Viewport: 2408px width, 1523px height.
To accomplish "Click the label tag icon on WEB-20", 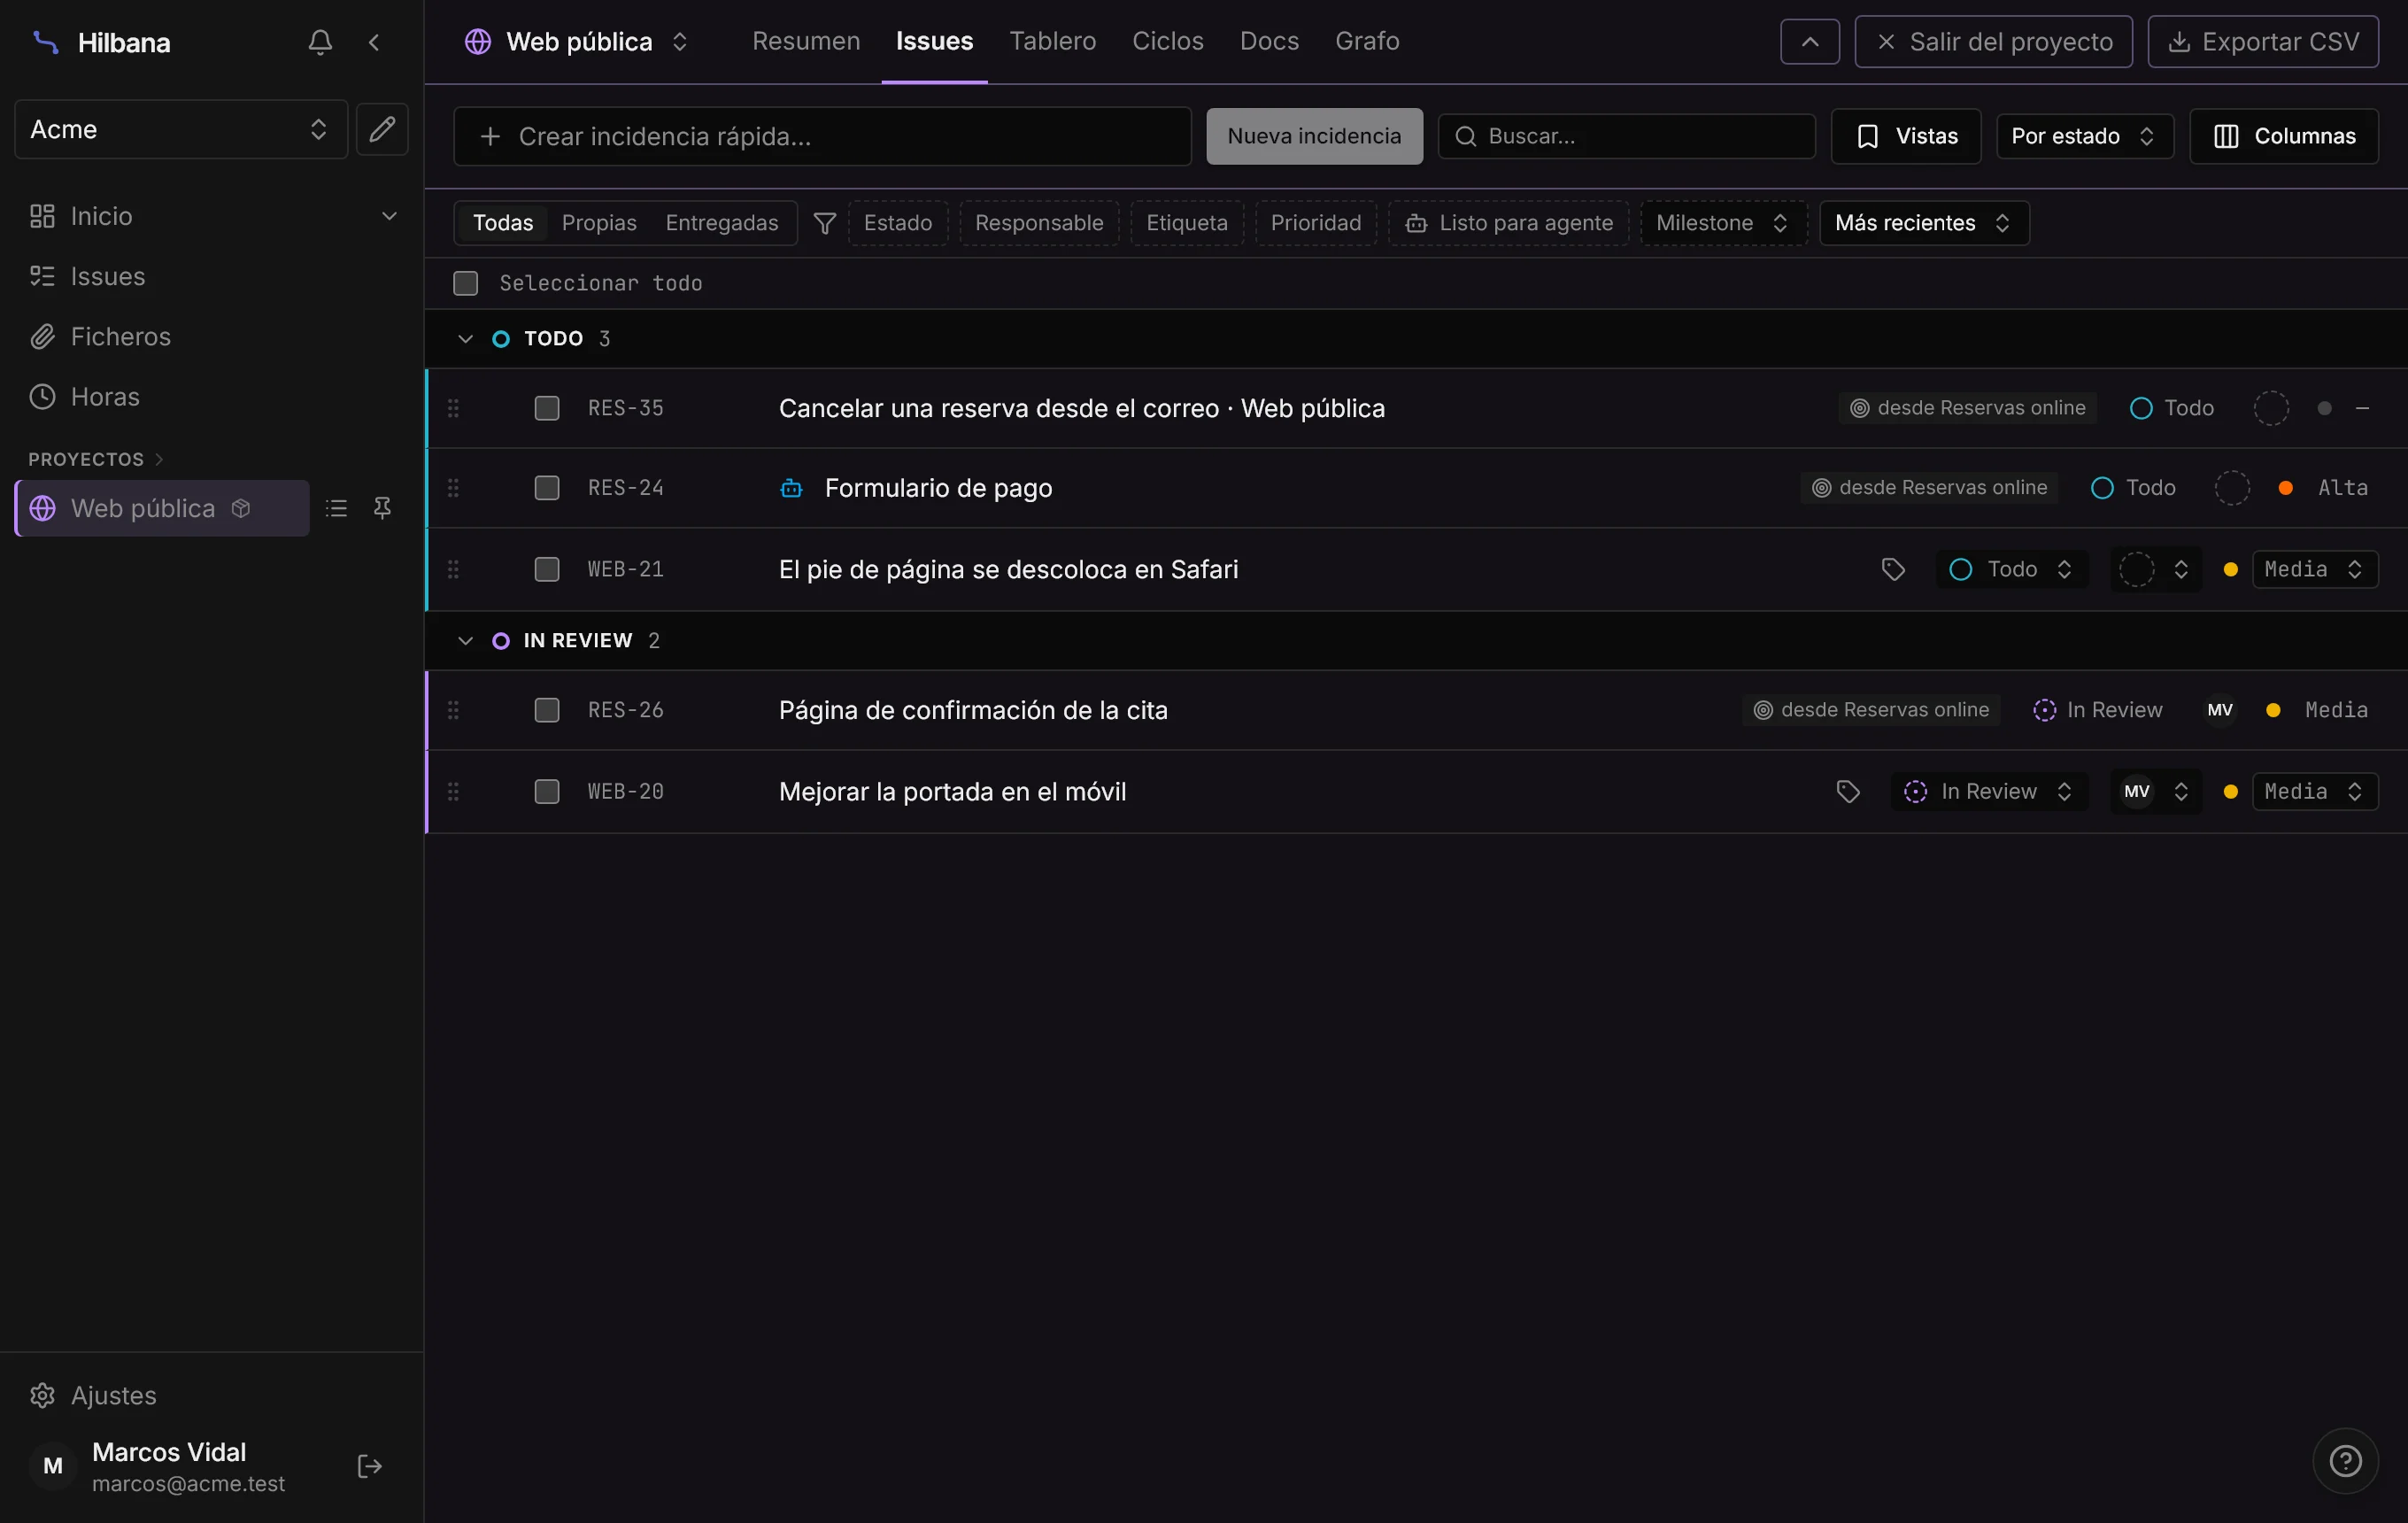I will click(1848, 791).
